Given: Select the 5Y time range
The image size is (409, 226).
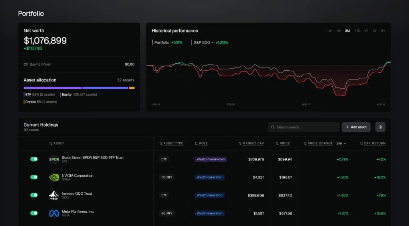Looking at the screenshot, I should tap(383, 31).
